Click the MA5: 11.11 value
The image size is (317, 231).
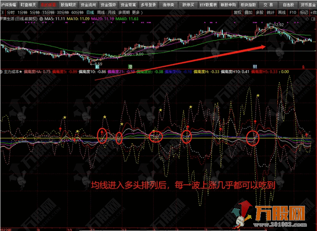pos(54,19)
